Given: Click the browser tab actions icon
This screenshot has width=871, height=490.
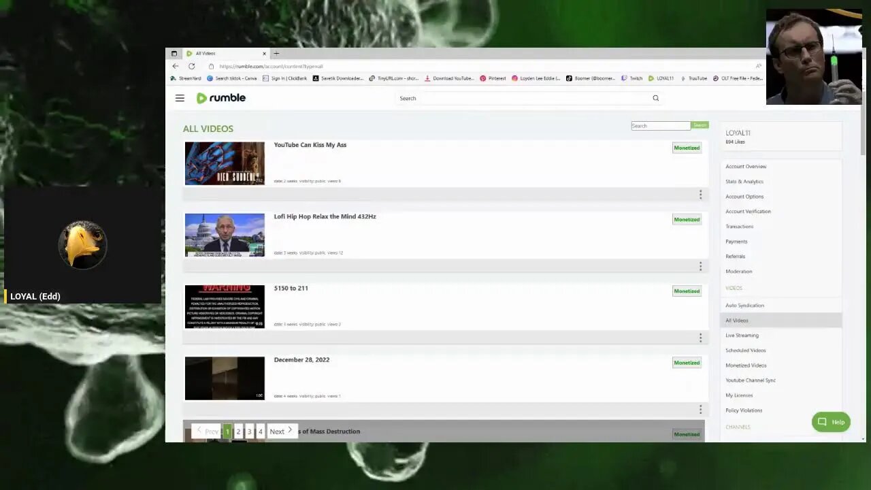Looking at the screenshot, I should (174, 53).
